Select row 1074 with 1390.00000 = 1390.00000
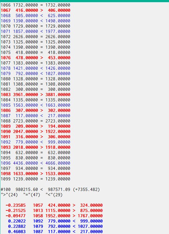The height and width of the screenshot is (234, 169). coord(35,47)
